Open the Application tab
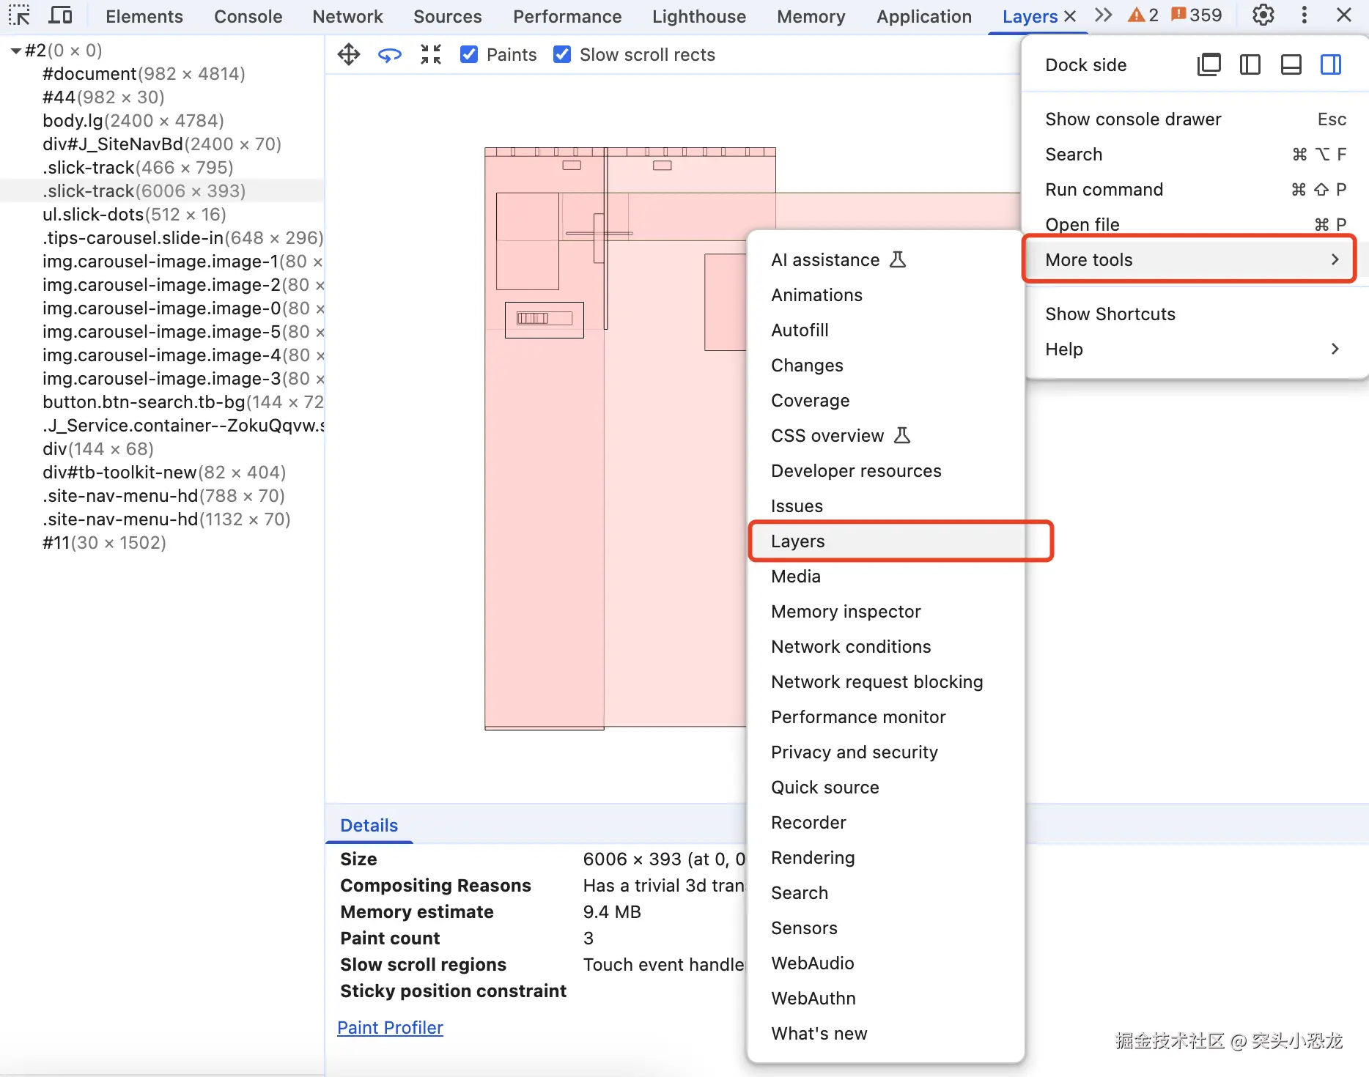The width and height of the screenshot is (1369, 1077). click(924, 16)
